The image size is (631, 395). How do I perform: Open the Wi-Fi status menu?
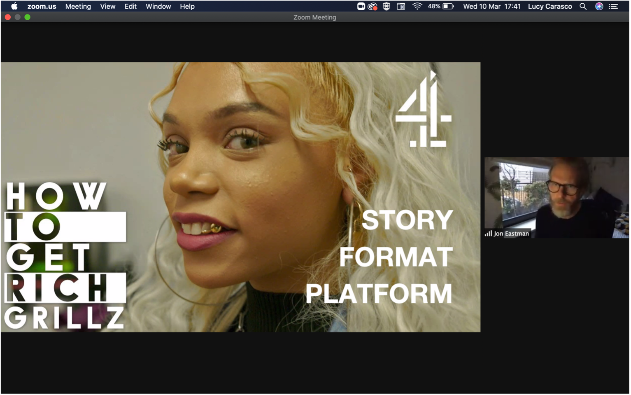tap(417, 6)
